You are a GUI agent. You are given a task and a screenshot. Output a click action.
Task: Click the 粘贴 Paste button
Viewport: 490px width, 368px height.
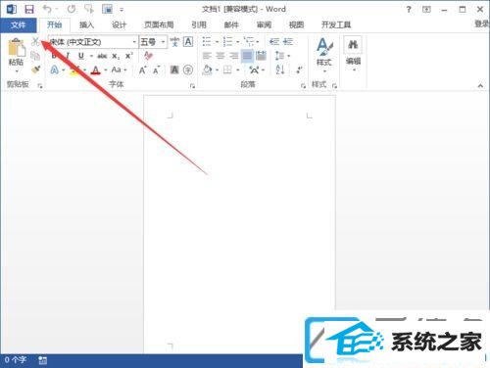coord(17,56)
